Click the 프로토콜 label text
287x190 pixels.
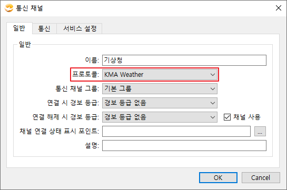[x=85, y=74]
